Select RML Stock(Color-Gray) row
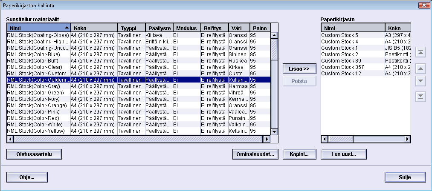This screenshot has height=191, width=432. (139, 86)
